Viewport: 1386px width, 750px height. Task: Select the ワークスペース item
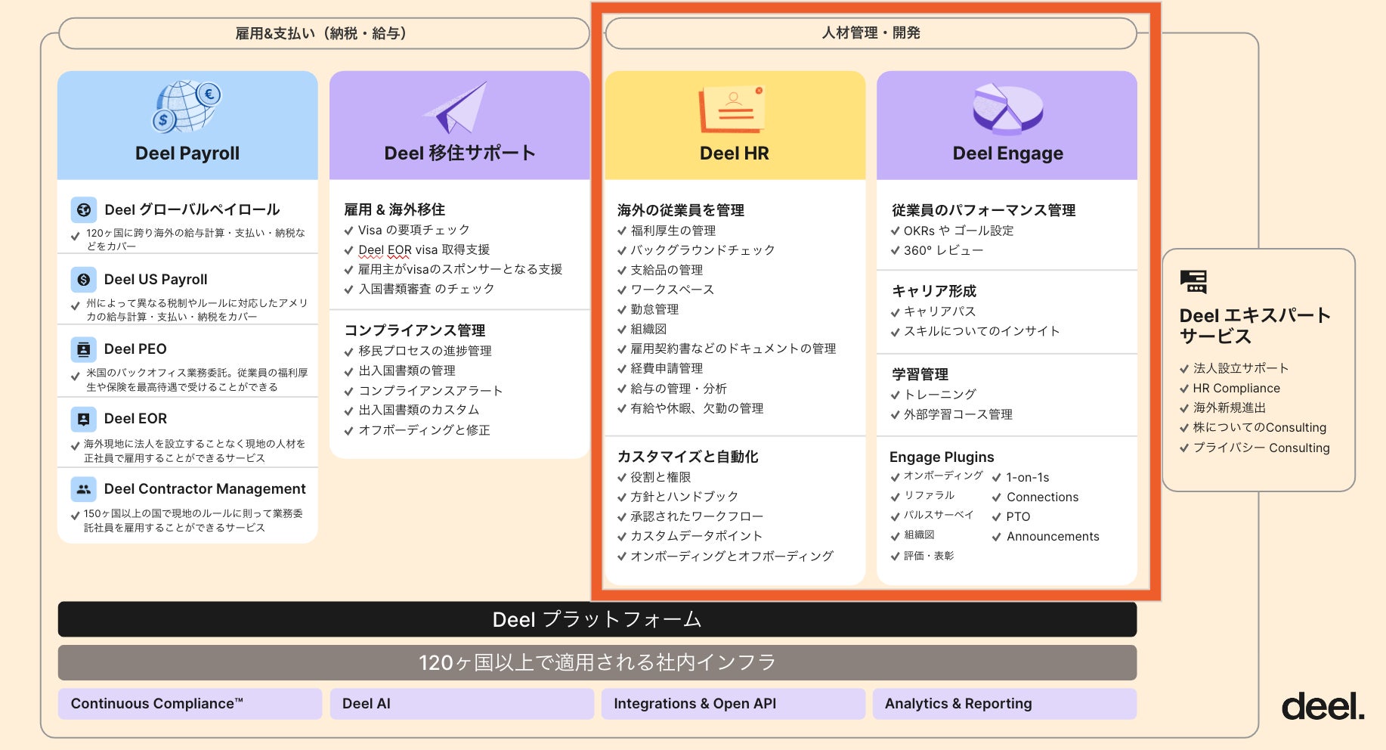pos(673,290)
